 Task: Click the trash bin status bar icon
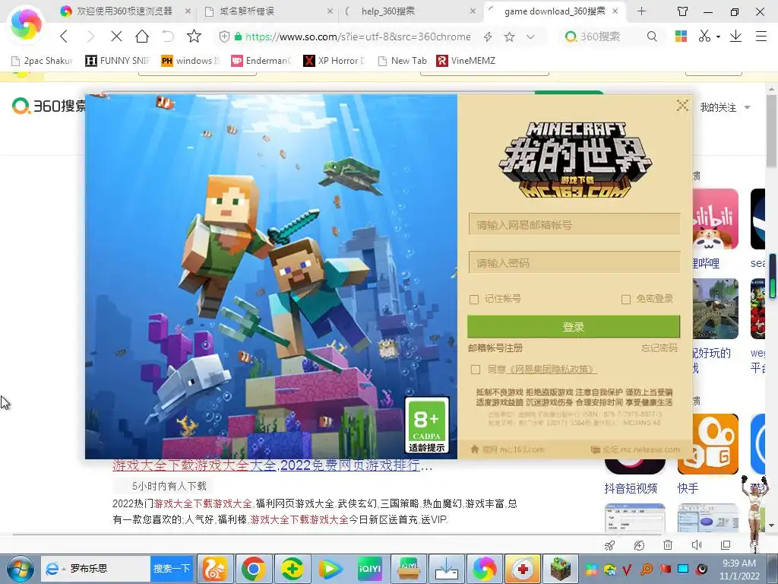click(667, 544)
